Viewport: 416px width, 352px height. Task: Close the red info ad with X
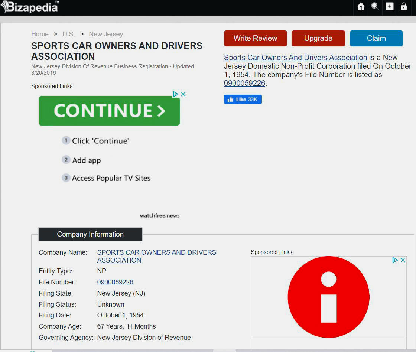tap(403, 260)
